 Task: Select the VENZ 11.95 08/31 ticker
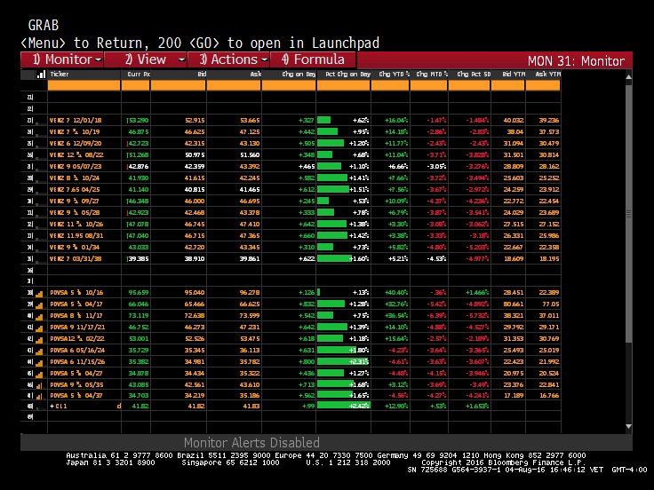[x=76, y=236]
